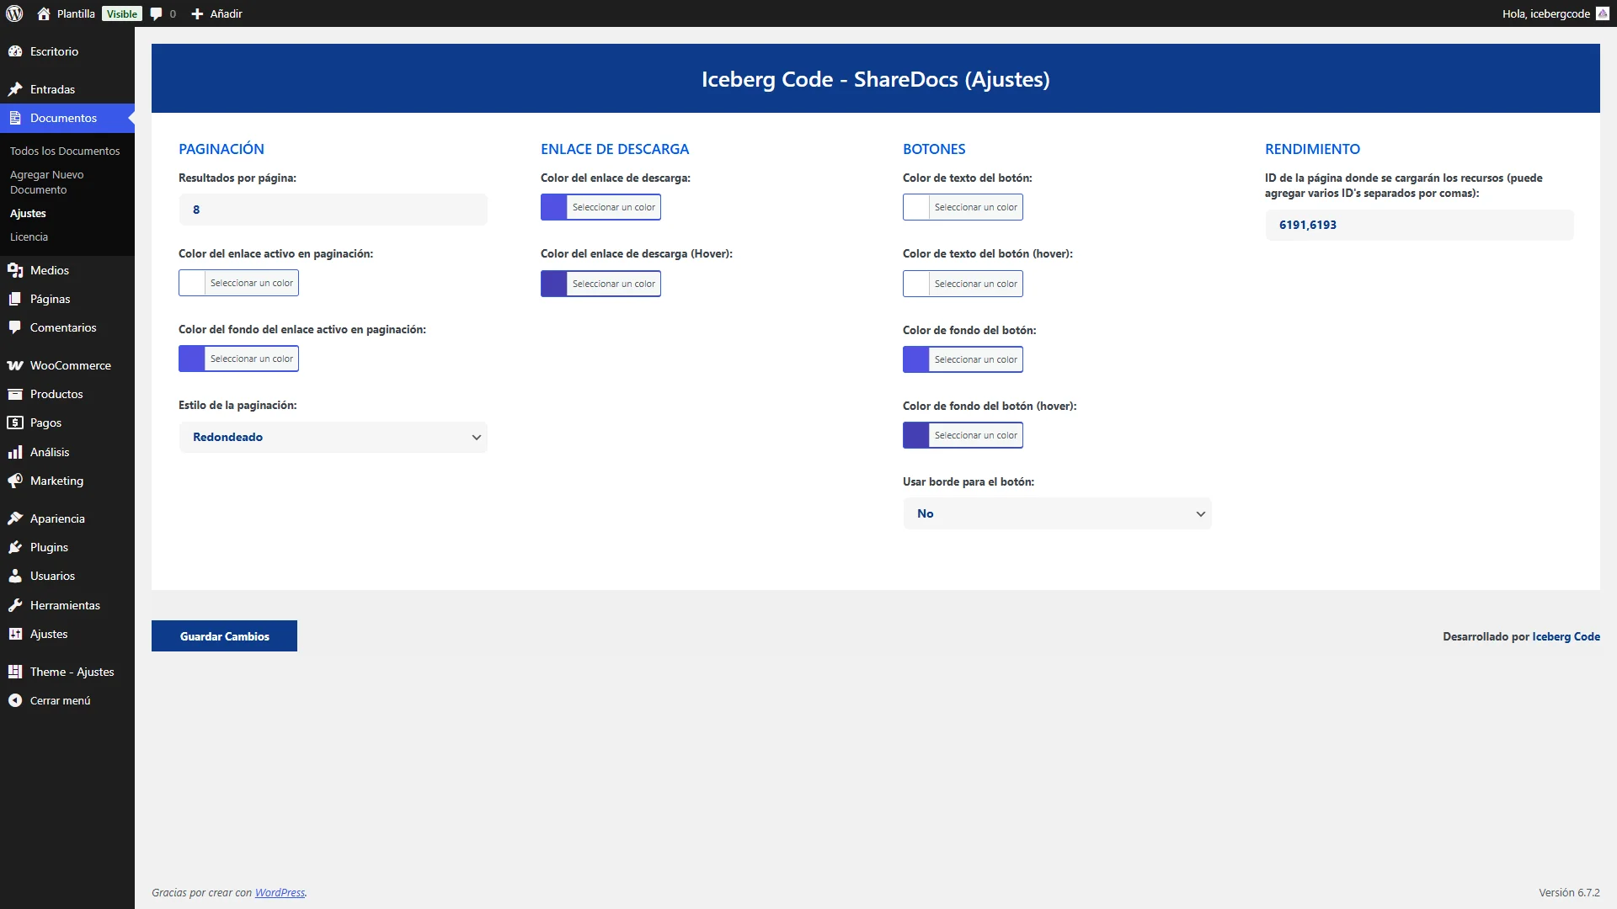Pick fondo del enlace activo paginación swatch
Screen dimensions: 1617x909
[192, 359]
